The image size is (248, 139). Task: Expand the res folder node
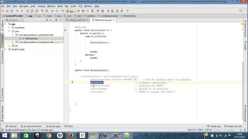(x=9, y=46)
